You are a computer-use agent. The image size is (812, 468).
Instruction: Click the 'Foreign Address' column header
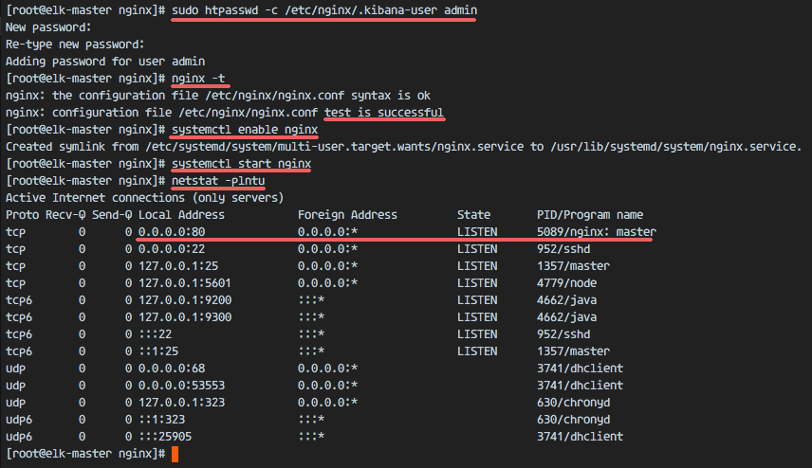pos(347,215)
